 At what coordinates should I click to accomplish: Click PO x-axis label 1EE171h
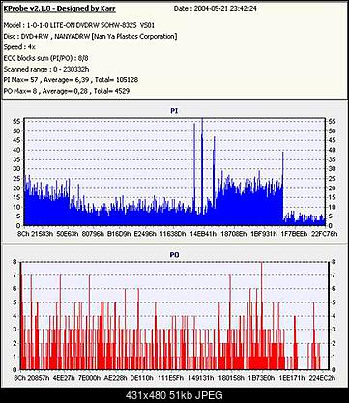[x=292, y=378]
